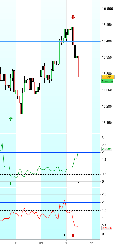Viewport: 115px width, 244px height.
Task: Select the black square marker in green indicator panel
Action: tap(78, 182)
